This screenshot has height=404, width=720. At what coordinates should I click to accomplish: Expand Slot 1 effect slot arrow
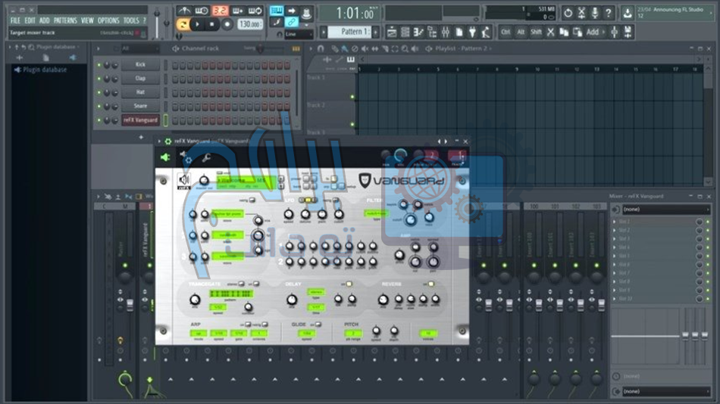pyautogui.click(x=615, y=221)
